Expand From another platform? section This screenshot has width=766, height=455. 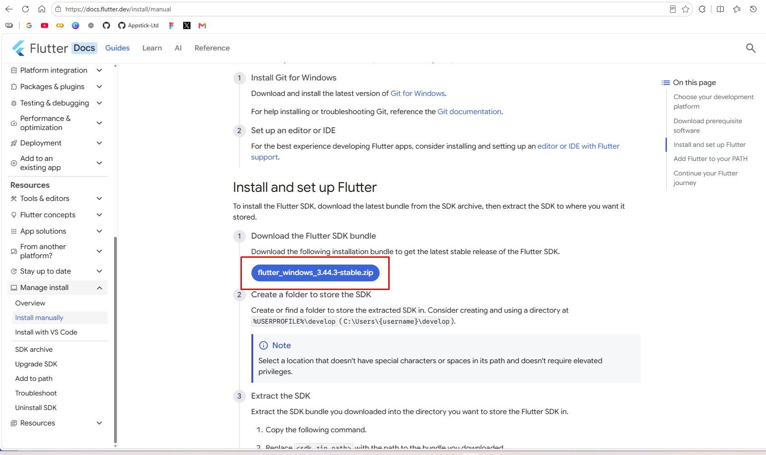[x=57, y=251]
